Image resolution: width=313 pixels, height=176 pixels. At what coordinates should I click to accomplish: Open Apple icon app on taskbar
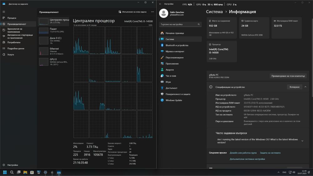tap(52, 172)
